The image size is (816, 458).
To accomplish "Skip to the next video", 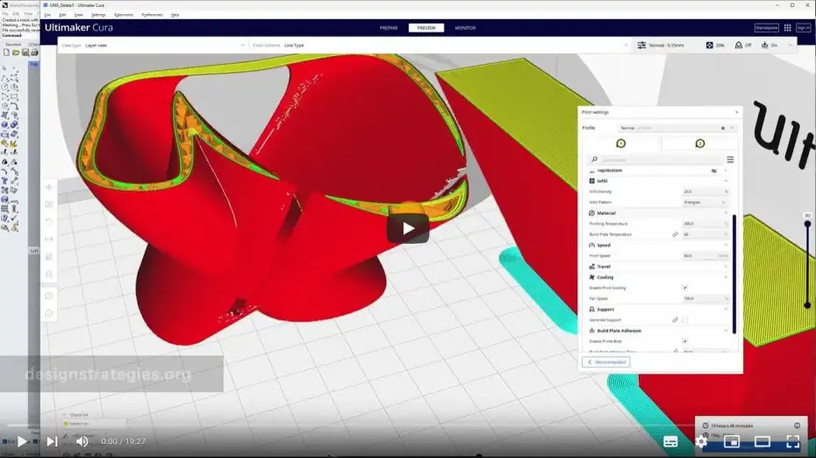I will (x=52, y=442).
